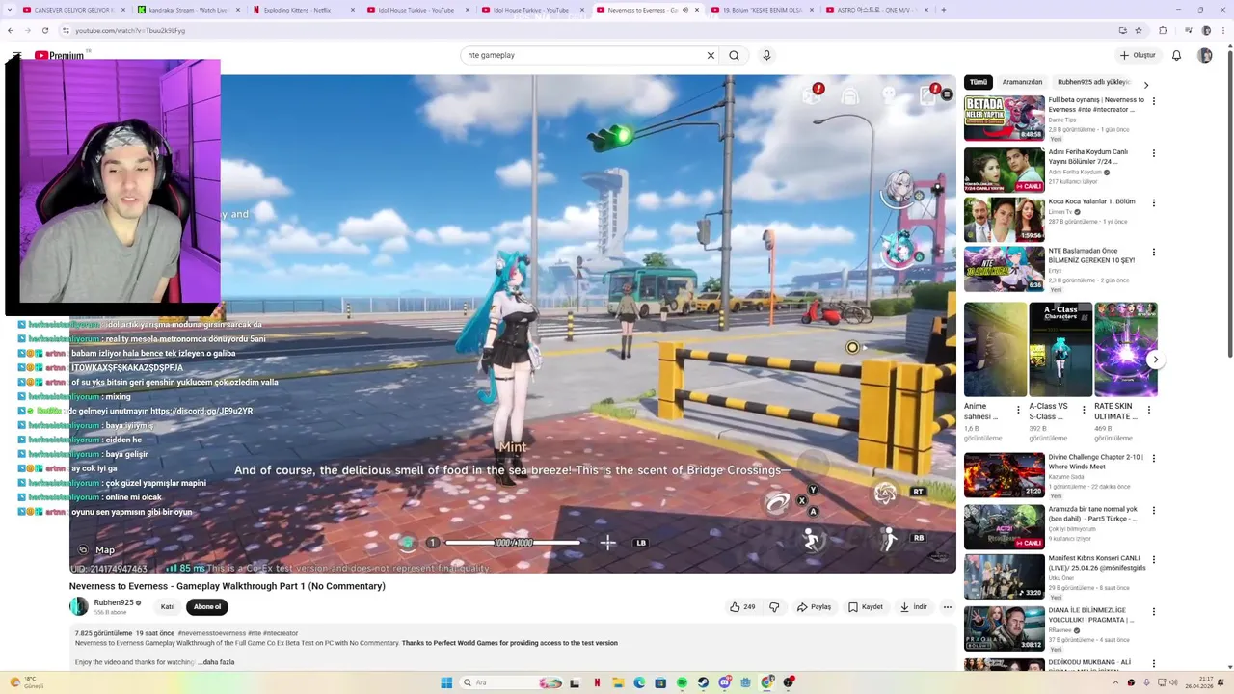Expand description with ...daha fazla

click(x=216, y=662)
